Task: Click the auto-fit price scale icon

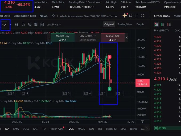Action: coord(142,122)
